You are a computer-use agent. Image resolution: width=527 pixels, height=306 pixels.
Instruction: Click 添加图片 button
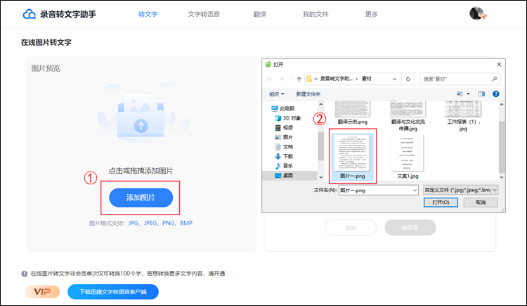[141, 198]
